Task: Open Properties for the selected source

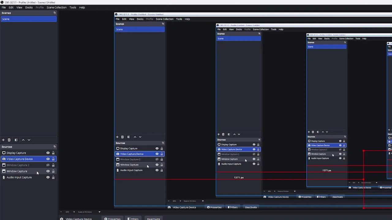Action: click(x=112, y=219)
